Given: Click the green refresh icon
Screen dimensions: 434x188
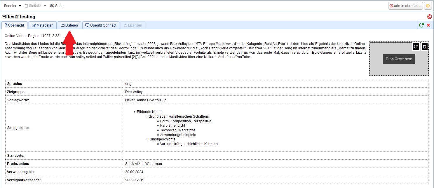Looking at the screenshot, I should [x=421, y=25].
